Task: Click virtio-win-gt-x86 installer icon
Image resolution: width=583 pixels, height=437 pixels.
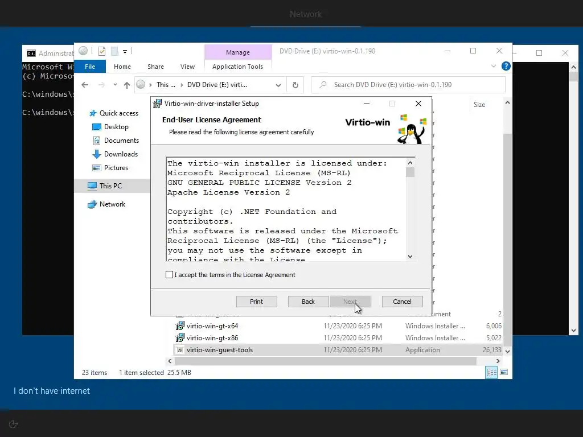Action: [180, 338]
